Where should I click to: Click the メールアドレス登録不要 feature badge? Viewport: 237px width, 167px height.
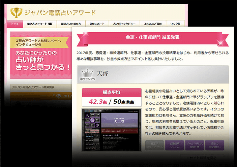[195, 145]
